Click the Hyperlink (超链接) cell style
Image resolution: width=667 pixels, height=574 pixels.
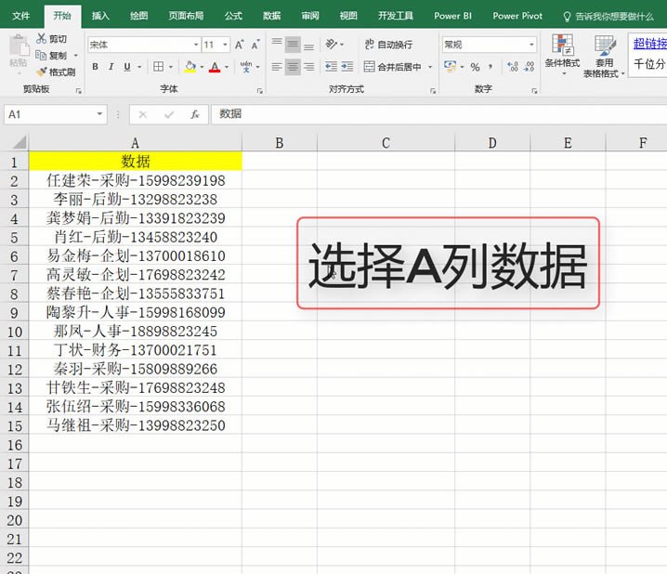pos(648,43)
